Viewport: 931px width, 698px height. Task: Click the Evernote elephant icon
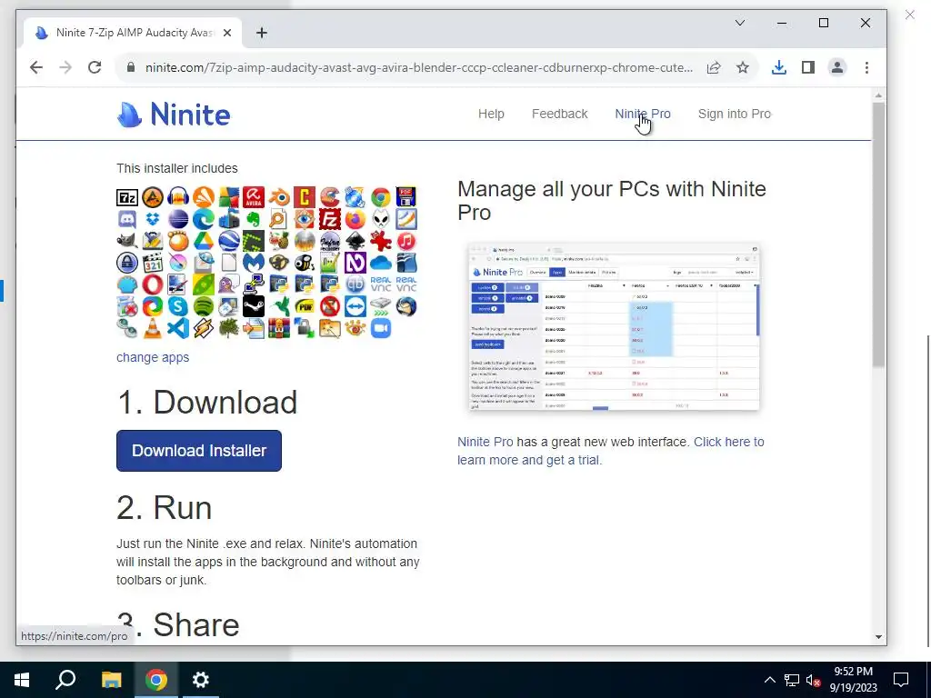coord(254,219)
